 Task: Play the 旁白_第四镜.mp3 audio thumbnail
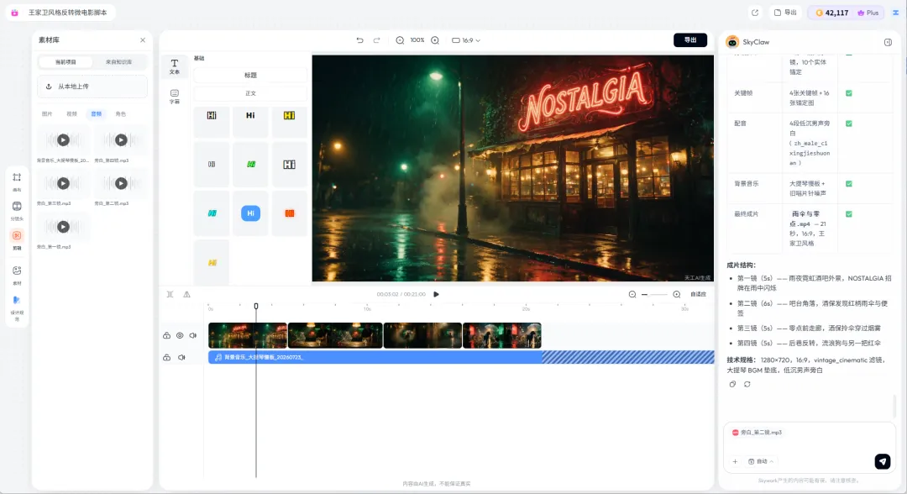[120, 139]
